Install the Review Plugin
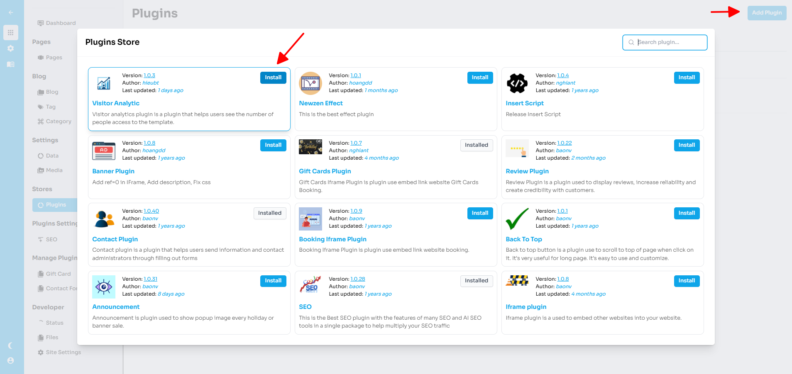Viewport: 792px width, 374px height. (687, 145)
